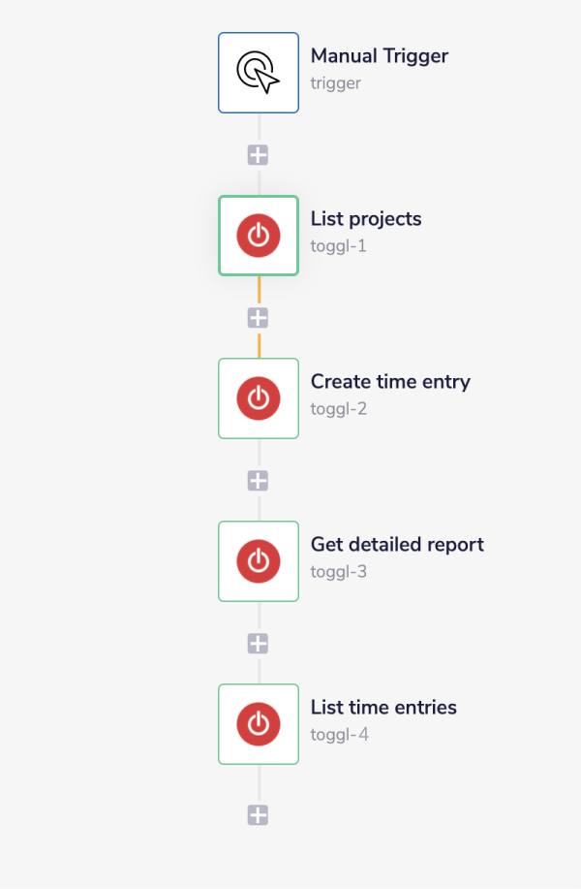Click the Toggl icon on Create time entry
The height and width of the screenshot is (889, 581).
[x=259, y=398]
